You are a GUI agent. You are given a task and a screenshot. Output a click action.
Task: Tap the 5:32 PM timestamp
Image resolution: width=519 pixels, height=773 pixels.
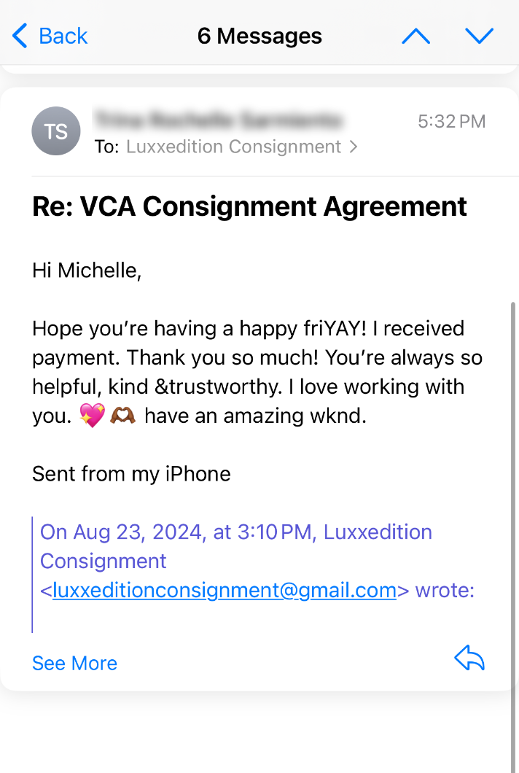pyautogui.click(x=452, y=121)
